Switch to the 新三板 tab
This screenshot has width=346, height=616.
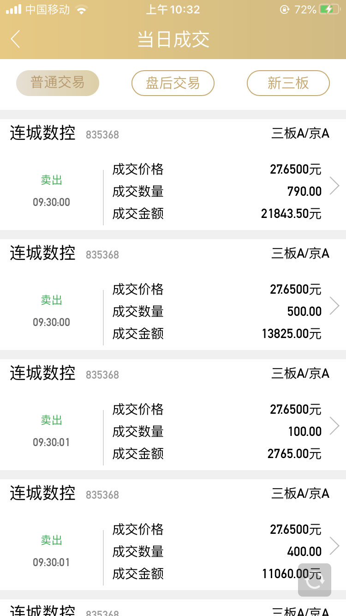288,83
